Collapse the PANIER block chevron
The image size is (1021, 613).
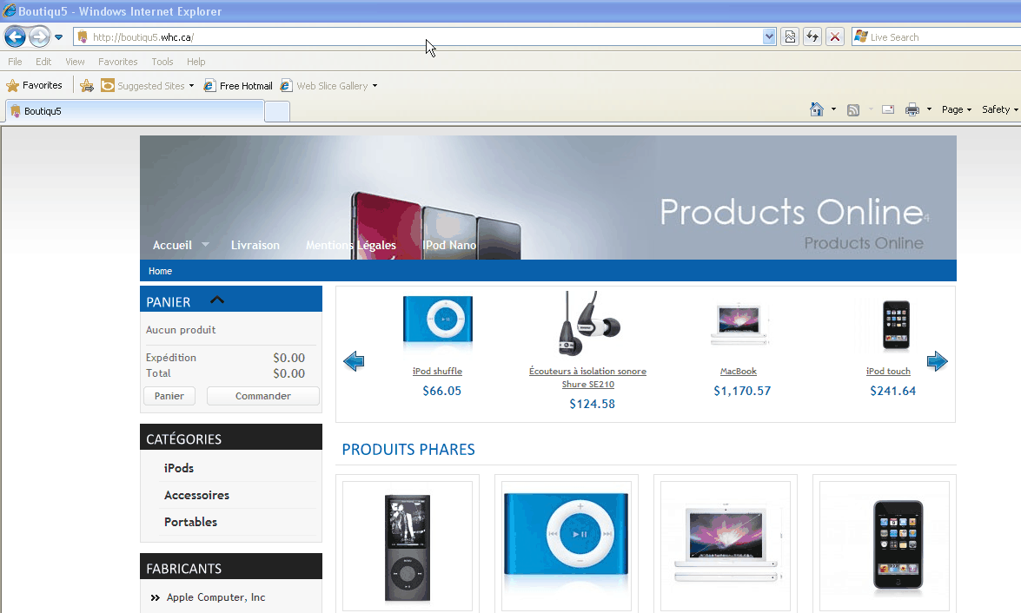[x=217, y=300]
